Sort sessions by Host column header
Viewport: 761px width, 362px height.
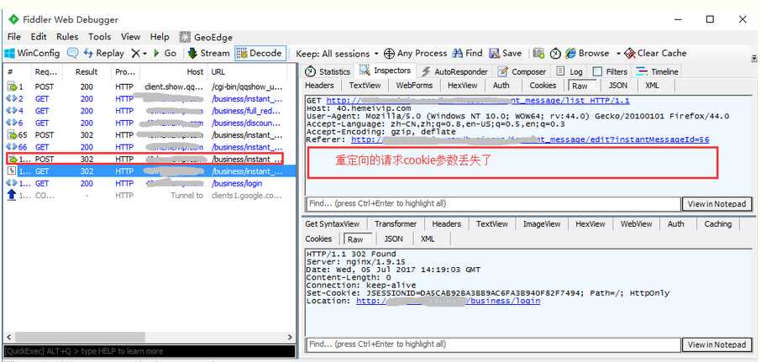[x=195, y=72]
